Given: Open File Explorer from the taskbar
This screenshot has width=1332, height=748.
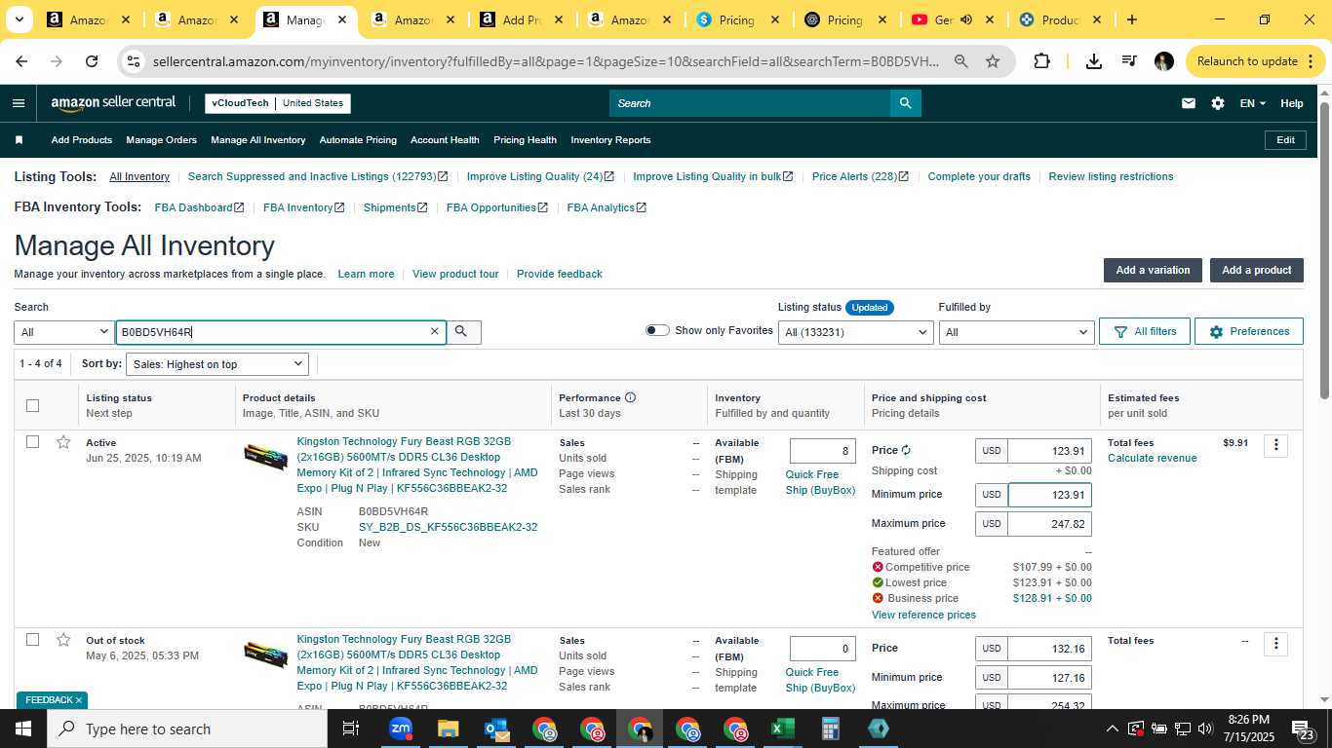Looking at the screenshot, I should [x=448, y=729].
